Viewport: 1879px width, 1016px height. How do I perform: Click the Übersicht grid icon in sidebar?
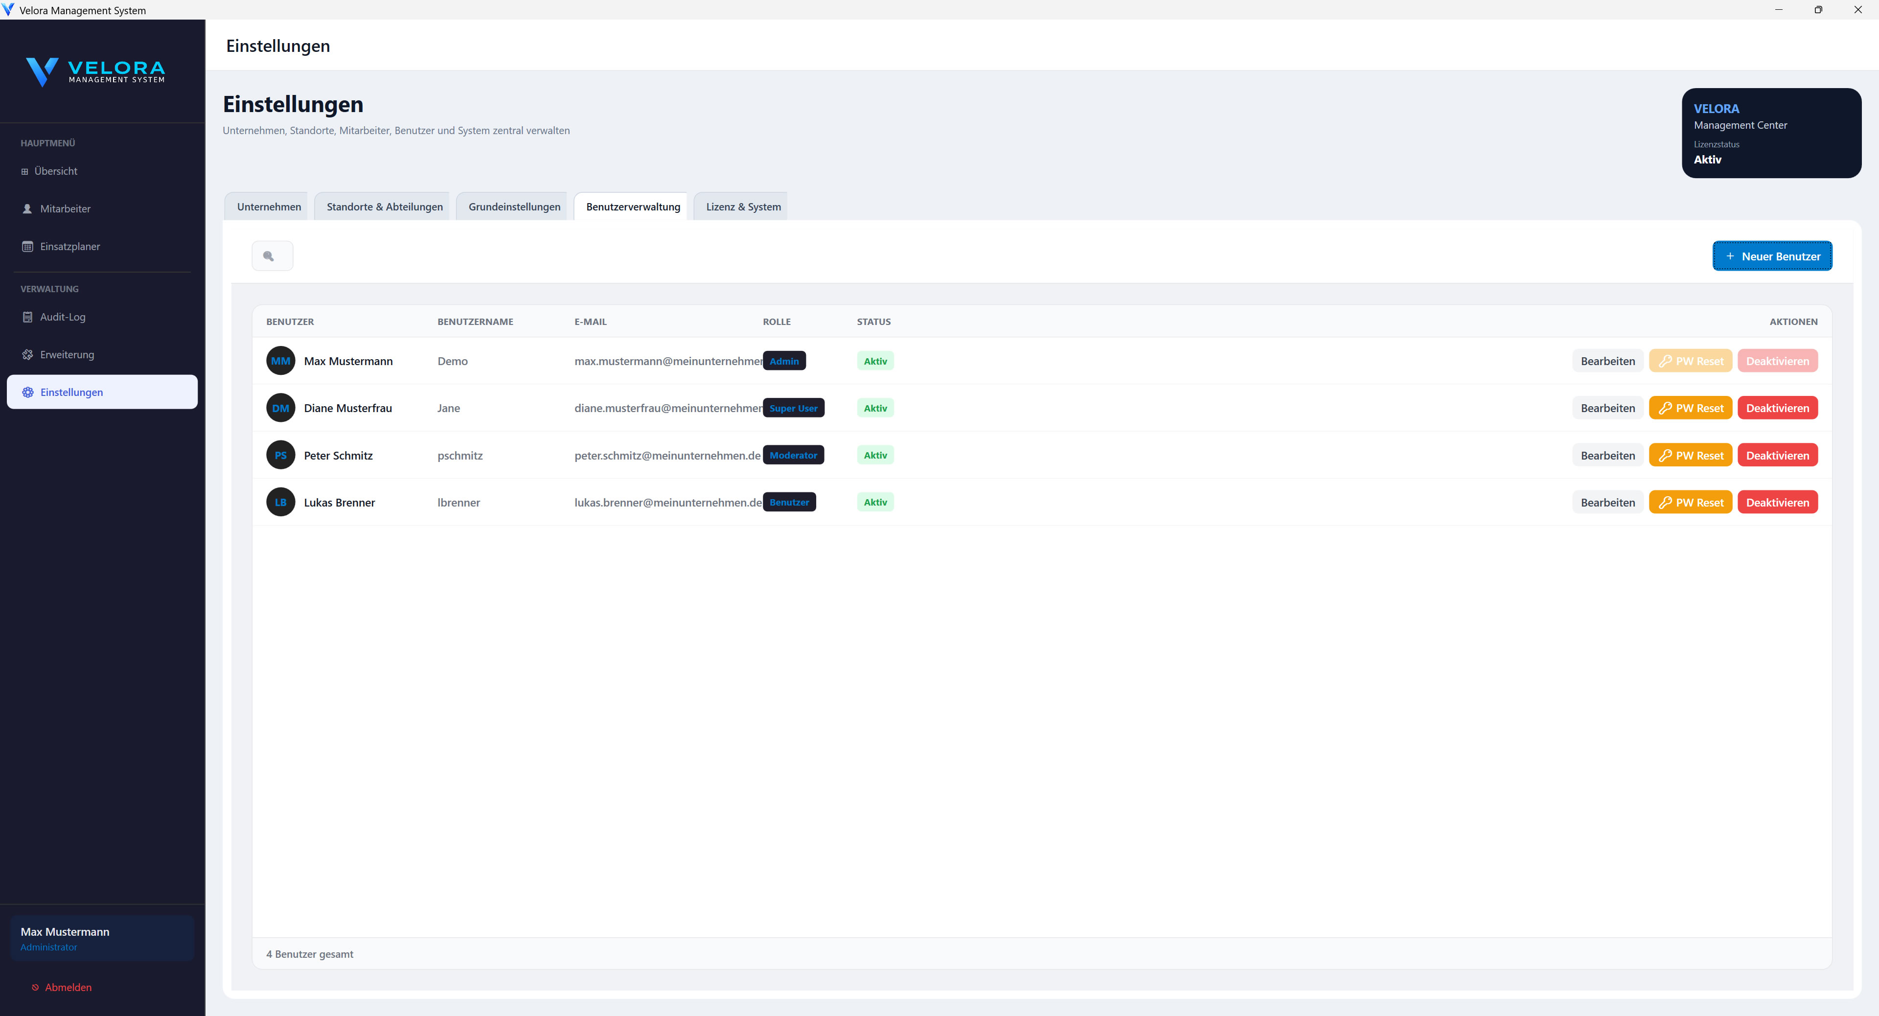point(25,171)
